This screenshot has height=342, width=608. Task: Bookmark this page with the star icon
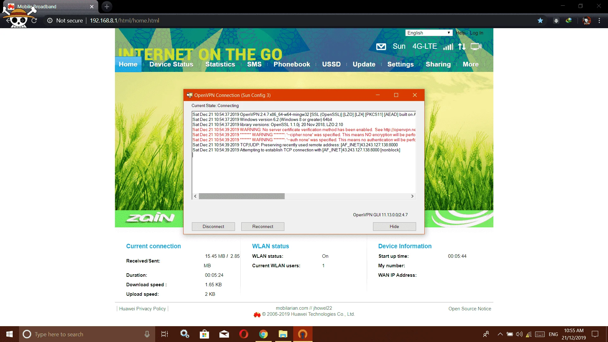coord(540,21)
